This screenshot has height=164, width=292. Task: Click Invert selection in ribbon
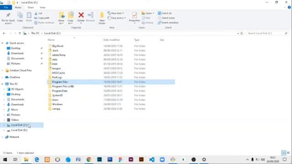tap(168, 23)
